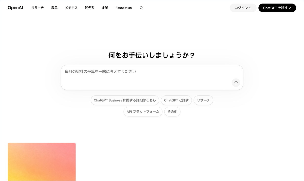Select the ChatGPT と話す chip

click(x=176, y=100)
